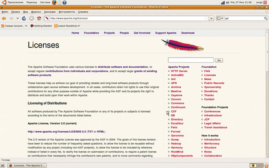Click the volume speaker tray icon

(227, 3)
